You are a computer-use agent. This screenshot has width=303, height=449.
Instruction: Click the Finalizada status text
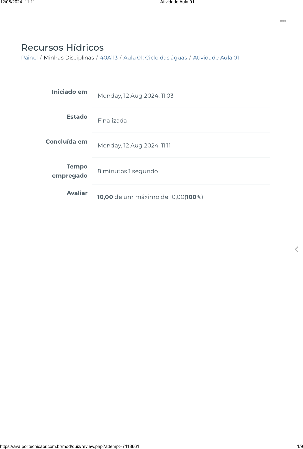[112, 121]
